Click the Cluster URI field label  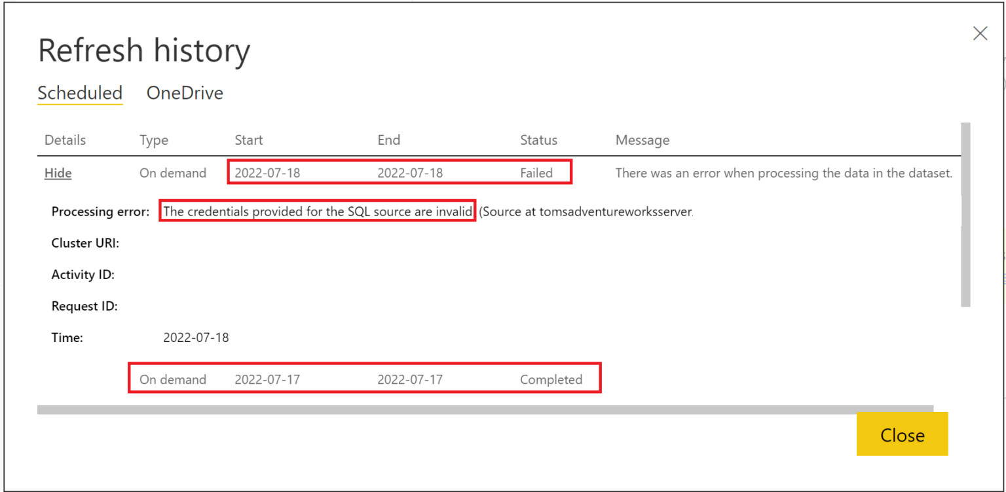point(85,242)
